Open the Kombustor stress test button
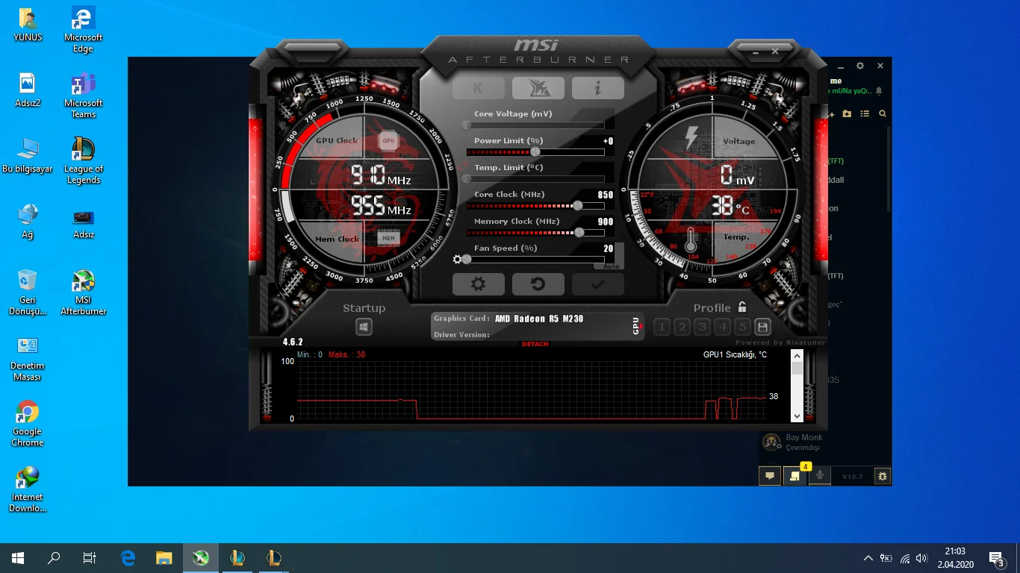 point(478,88)
